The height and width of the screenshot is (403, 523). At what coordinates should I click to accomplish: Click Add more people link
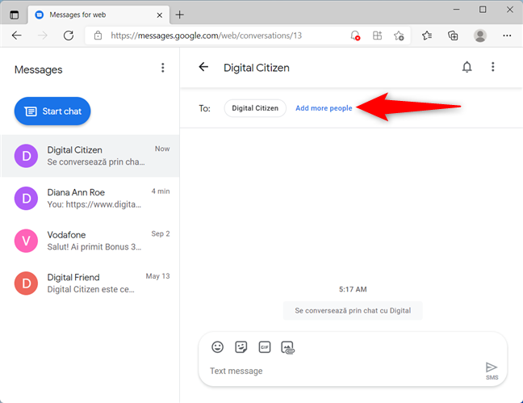(324, 108)
